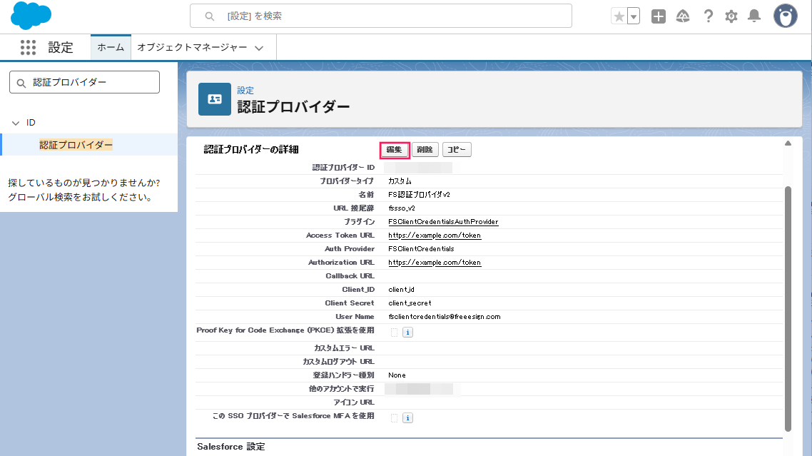
Task: Click the fsclientcredentials@freeesign.com user name value
Action: pyautogui.click(x=445, y=317)
